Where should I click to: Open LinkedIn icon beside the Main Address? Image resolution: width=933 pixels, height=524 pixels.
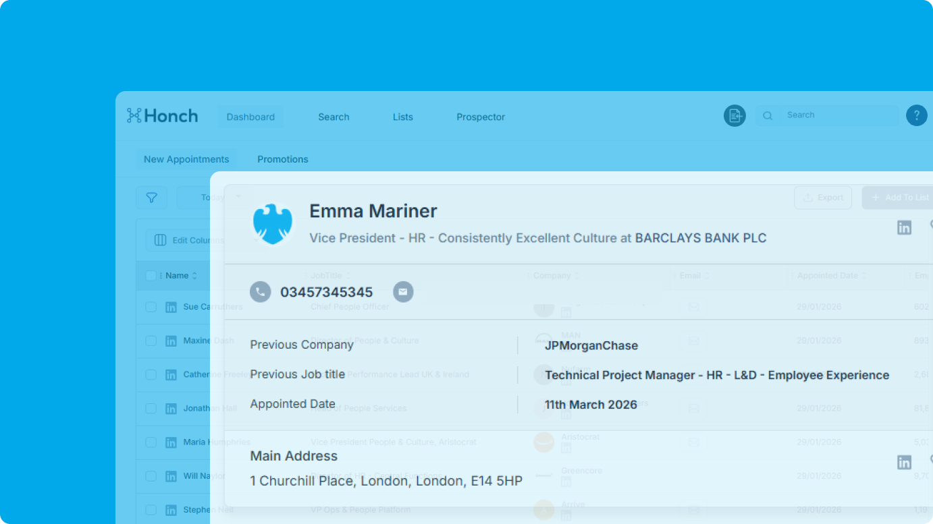click(904, 462)
